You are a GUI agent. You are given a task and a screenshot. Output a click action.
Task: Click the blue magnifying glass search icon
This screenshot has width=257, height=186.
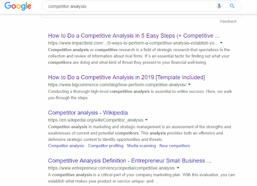(232, 6)
